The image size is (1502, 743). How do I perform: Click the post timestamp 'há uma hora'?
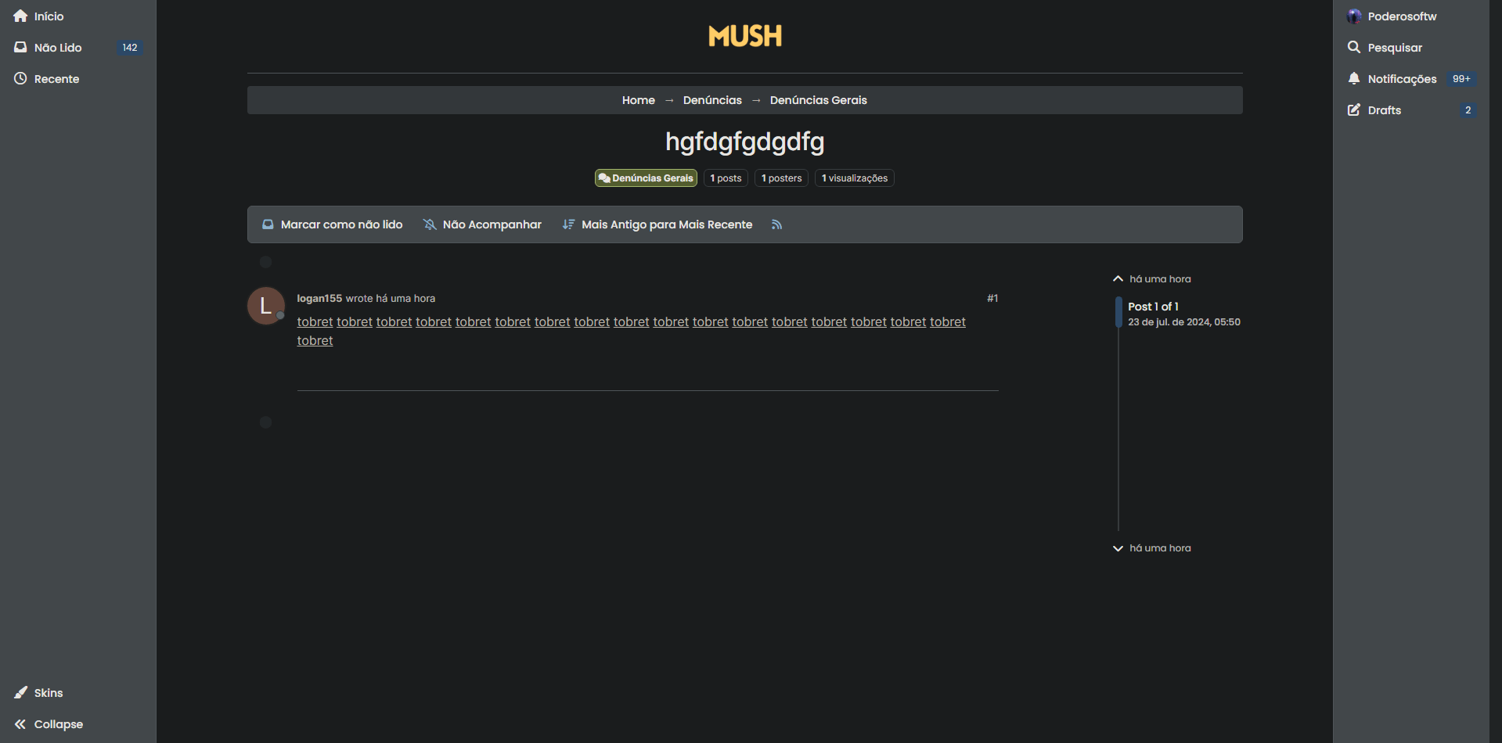[405, 299]
